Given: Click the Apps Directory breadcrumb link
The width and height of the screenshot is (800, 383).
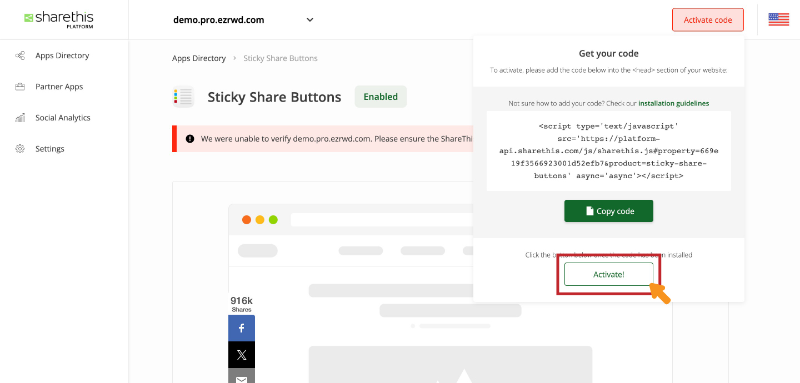Looking at the screenshot, I should coord(199,58).
